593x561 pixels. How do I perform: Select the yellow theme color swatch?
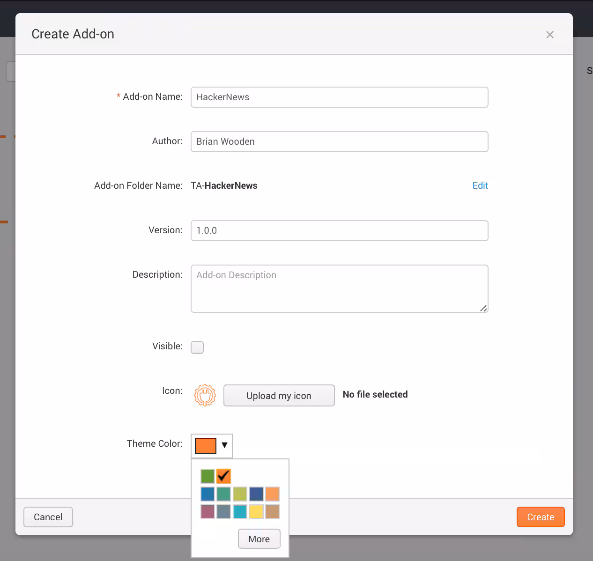tap(256, 511)
